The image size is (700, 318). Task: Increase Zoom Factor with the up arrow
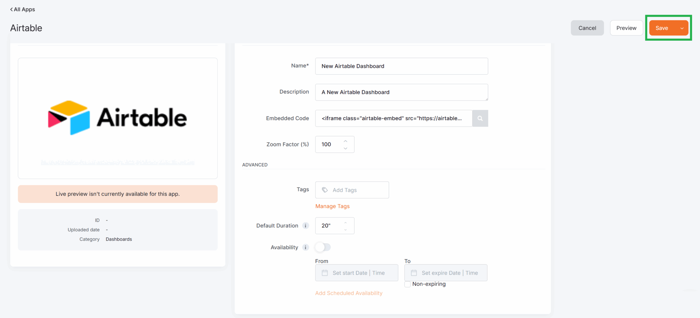(x=345, y=140)
